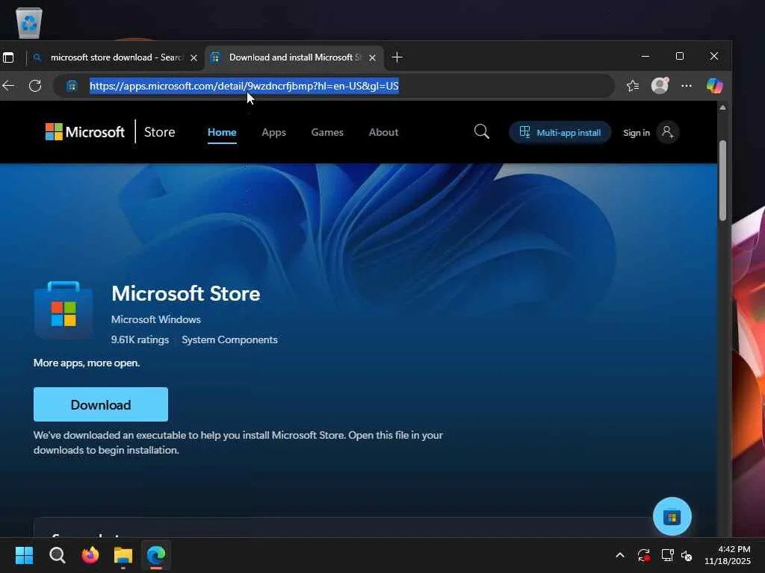Open a new browser tab
This screenshot has height=573, width=765.
pos(397,57)
